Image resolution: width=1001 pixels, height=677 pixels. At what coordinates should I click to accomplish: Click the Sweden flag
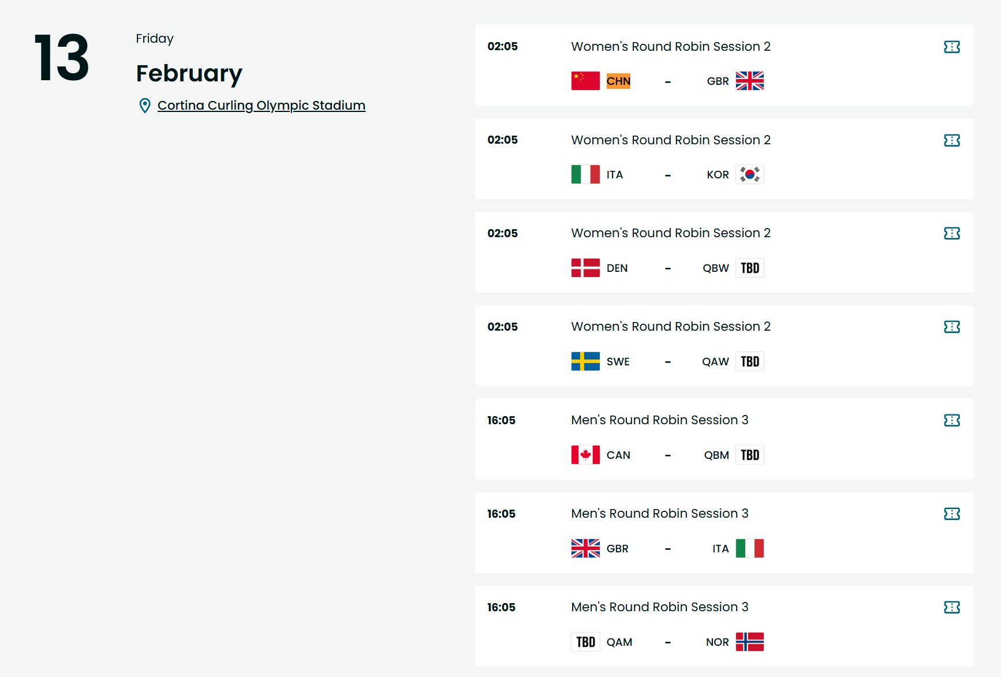click(585, 361)
